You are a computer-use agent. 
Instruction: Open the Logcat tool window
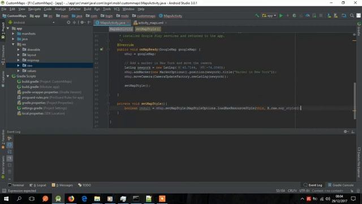tap(38, 185)
